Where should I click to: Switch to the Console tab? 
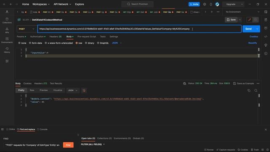pos(42,129)
